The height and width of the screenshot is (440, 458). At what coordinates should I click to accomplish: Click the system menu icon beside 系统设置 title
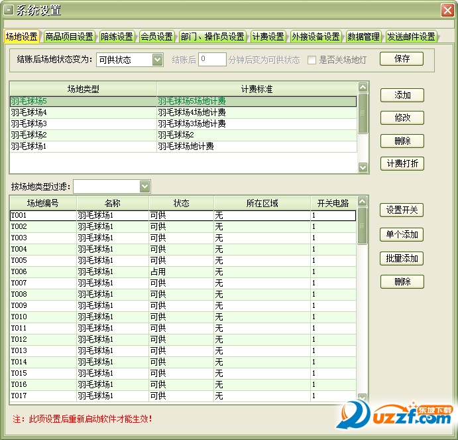coord(9,10)
